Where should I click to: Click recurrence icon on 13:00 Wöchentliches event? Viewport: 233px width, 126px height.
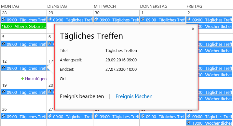(189, 123)
